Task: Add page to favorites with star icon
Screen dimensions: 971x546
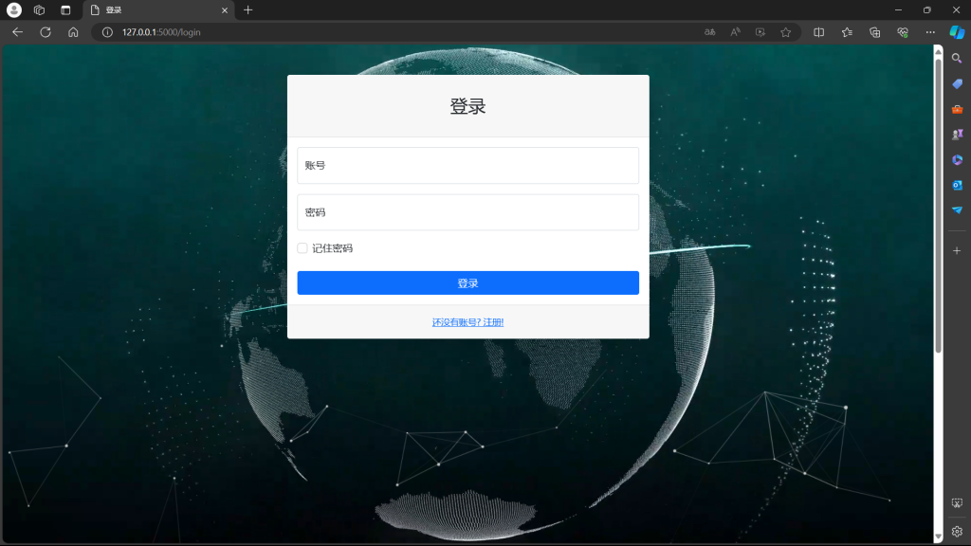Action: (x=785, y=32)
